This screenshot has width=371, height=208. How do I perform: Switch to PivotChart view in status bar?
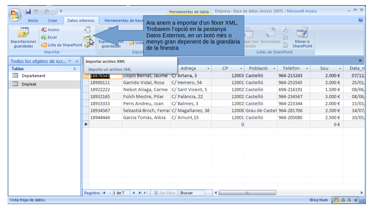click(x=349, y=200)
